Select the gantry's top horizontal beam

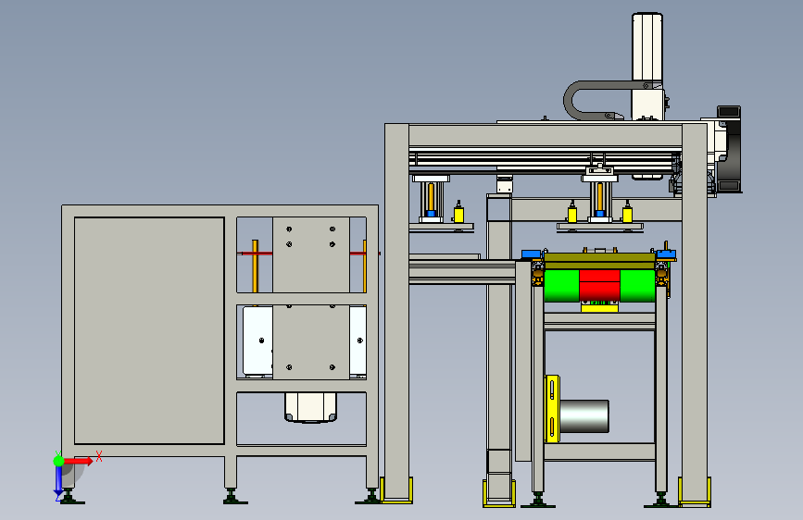546,136
